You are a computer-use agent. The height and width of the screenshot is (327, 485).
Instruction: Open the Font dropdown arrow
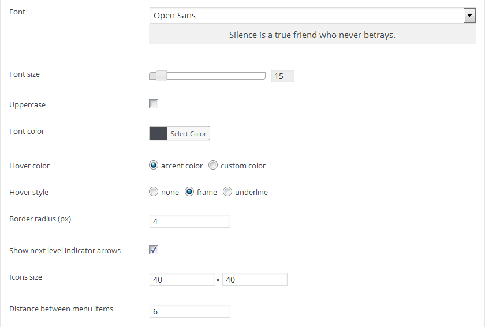(x=469, y=16)
